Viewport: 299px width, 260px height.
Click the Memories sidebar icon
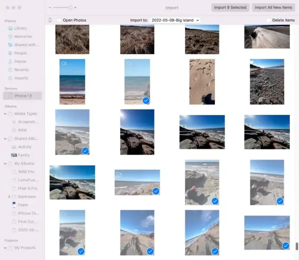click(23, 36)
